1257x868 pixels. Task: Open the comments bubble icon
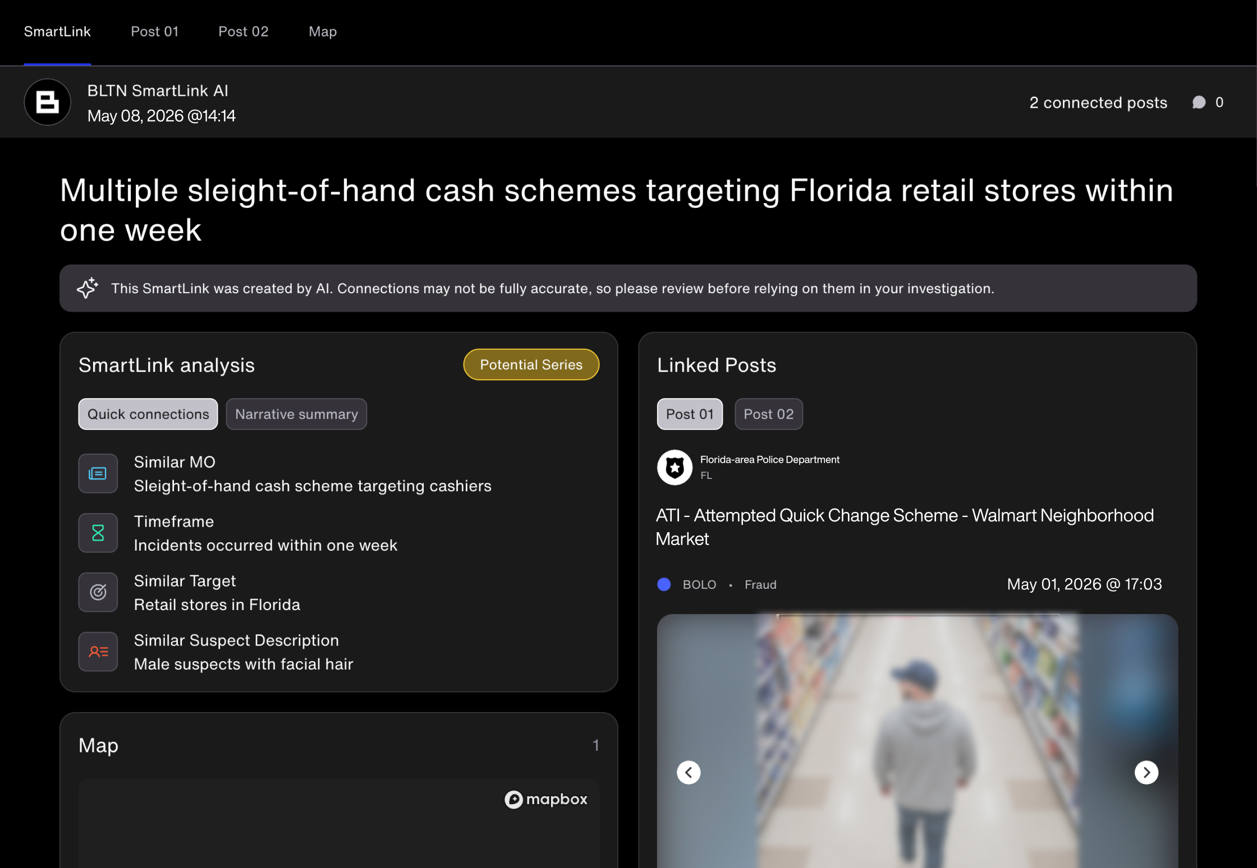click(x=1199, y=102)
